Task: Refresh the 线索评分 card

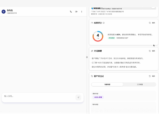Action: [152, 23]
